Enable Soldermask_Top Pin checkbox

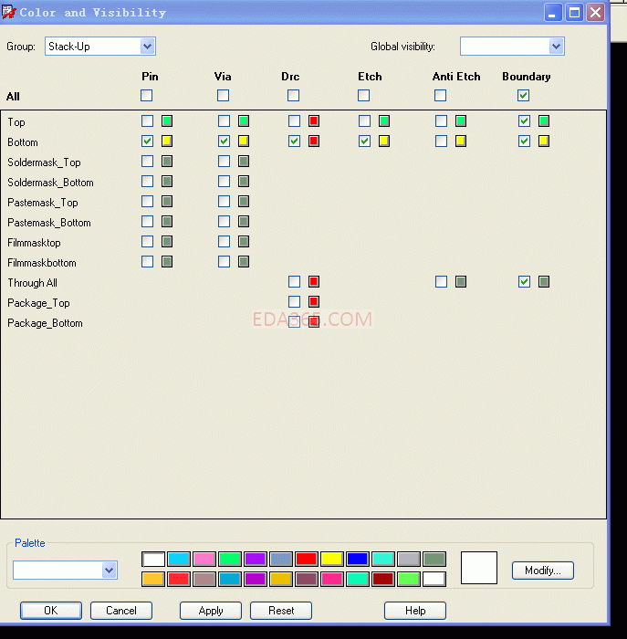148,161
